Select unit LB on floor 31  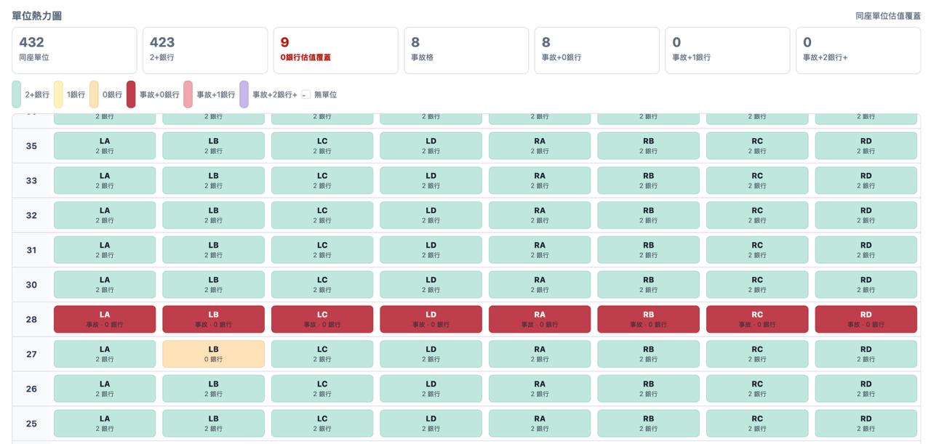click(x=213, y=249)
